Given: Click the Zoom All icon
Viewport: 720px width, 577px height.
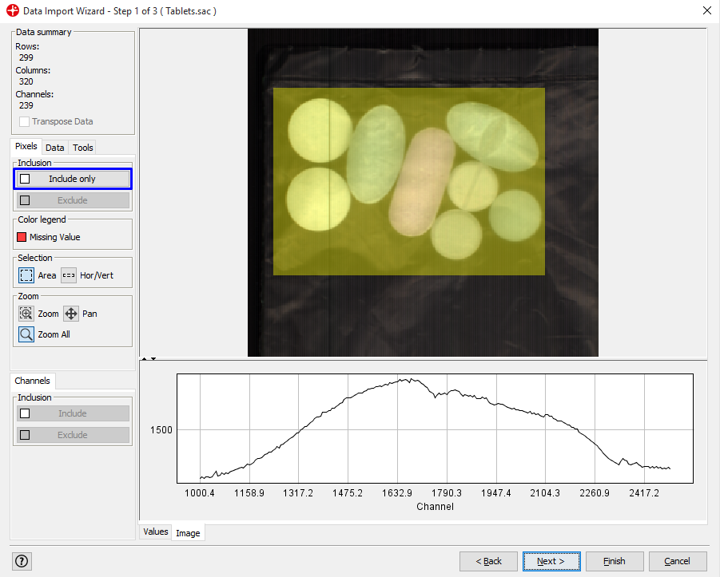Looking at the screenshot, I should click(26, 334).
